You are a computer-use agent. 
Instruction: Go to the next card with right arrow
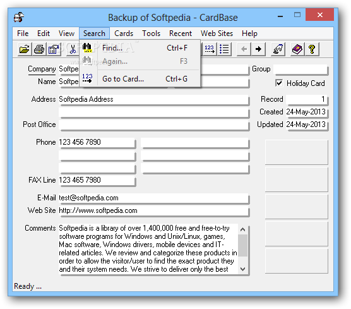tap(258, 49)
